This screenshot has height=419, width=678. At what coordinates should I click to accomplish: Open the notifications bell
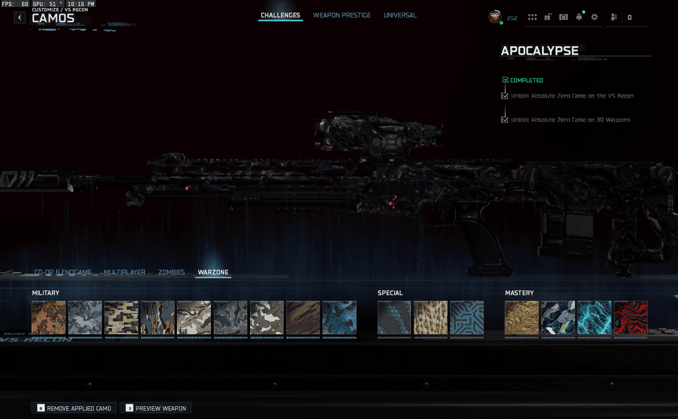[x=579, y=17]
